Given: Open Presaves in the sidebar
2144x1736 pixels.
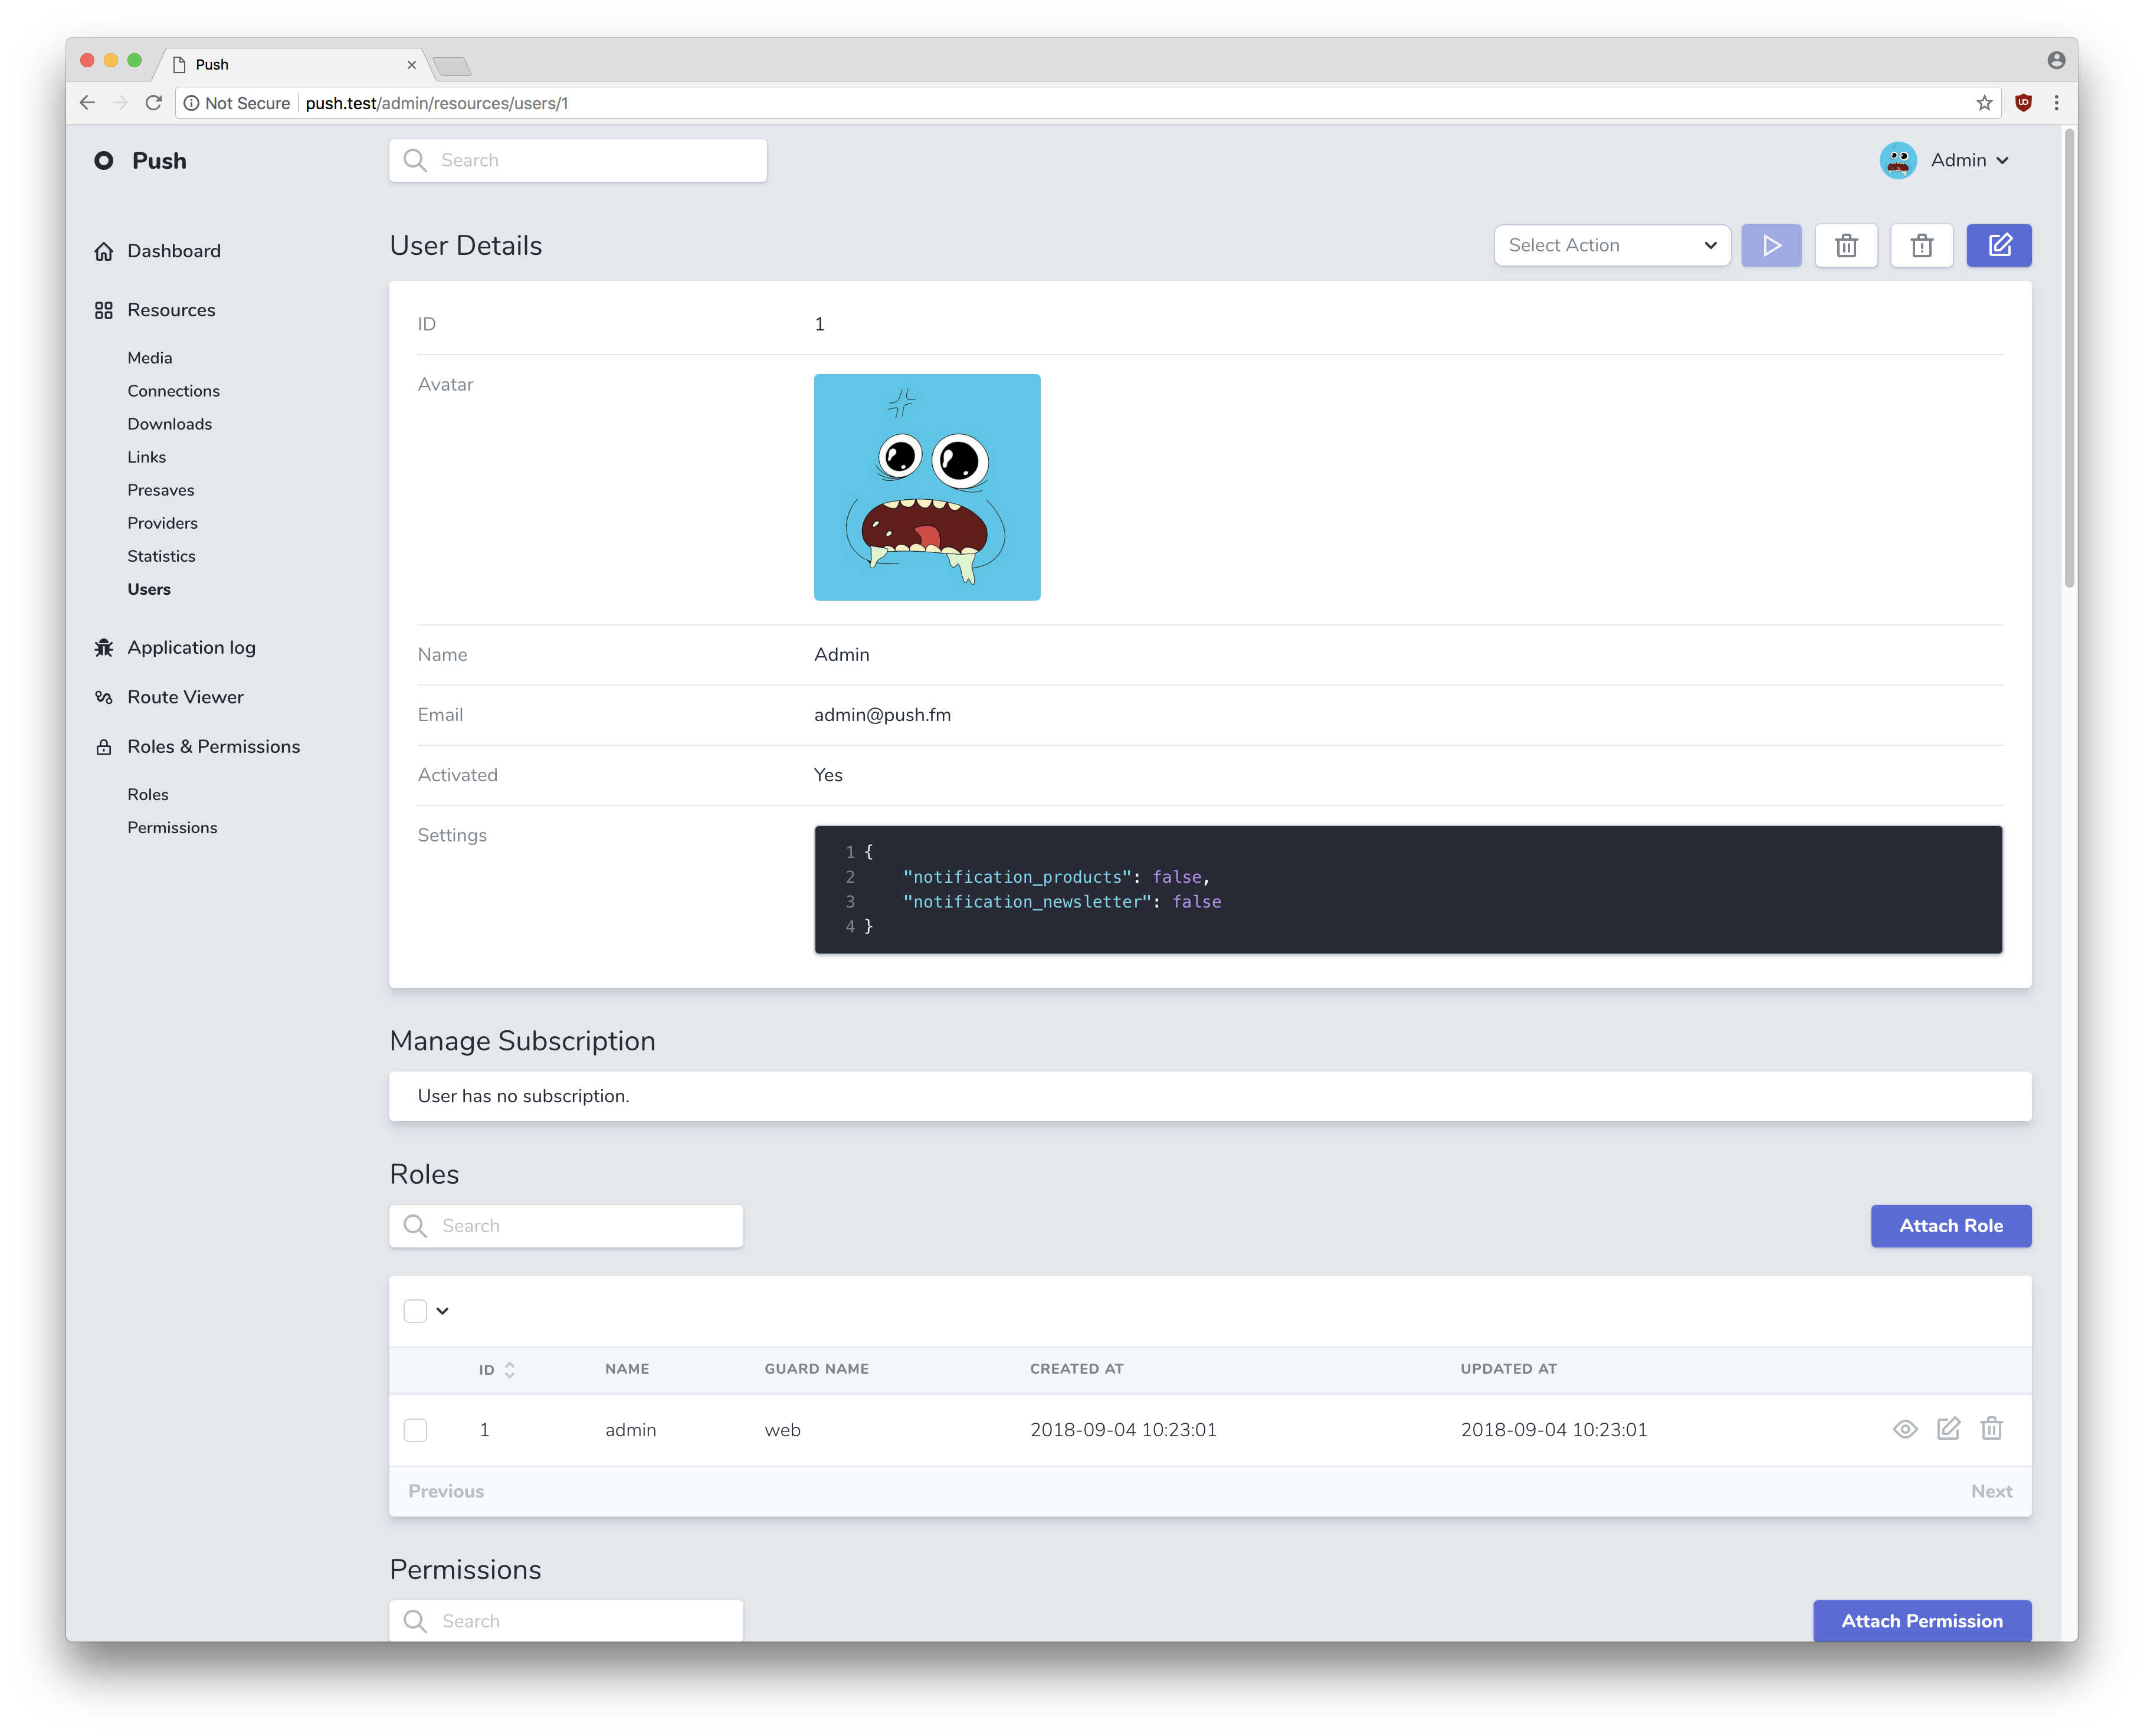Looking at the screenshot, I should pos(161,490).
